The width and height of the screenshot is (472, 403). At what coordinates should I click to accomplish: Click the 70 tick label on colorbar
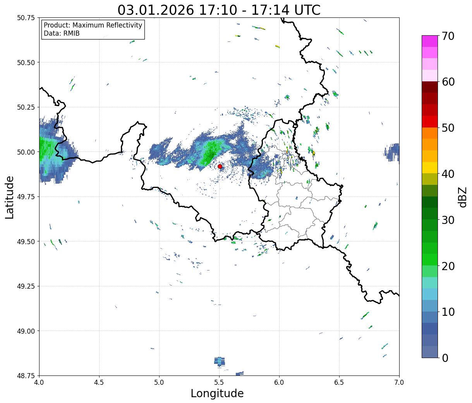point(448,36)
